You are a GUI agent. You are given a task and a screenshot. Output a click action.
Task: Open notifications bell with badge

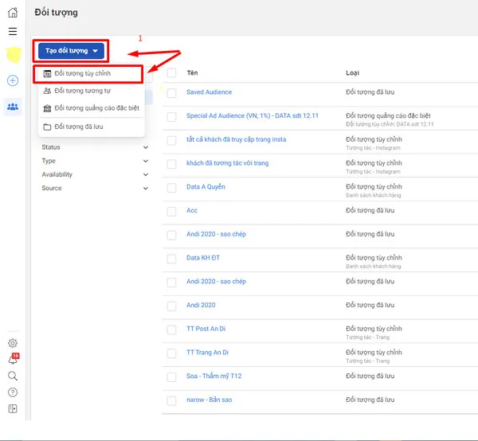pyautogui.click(x=12, y=360)
